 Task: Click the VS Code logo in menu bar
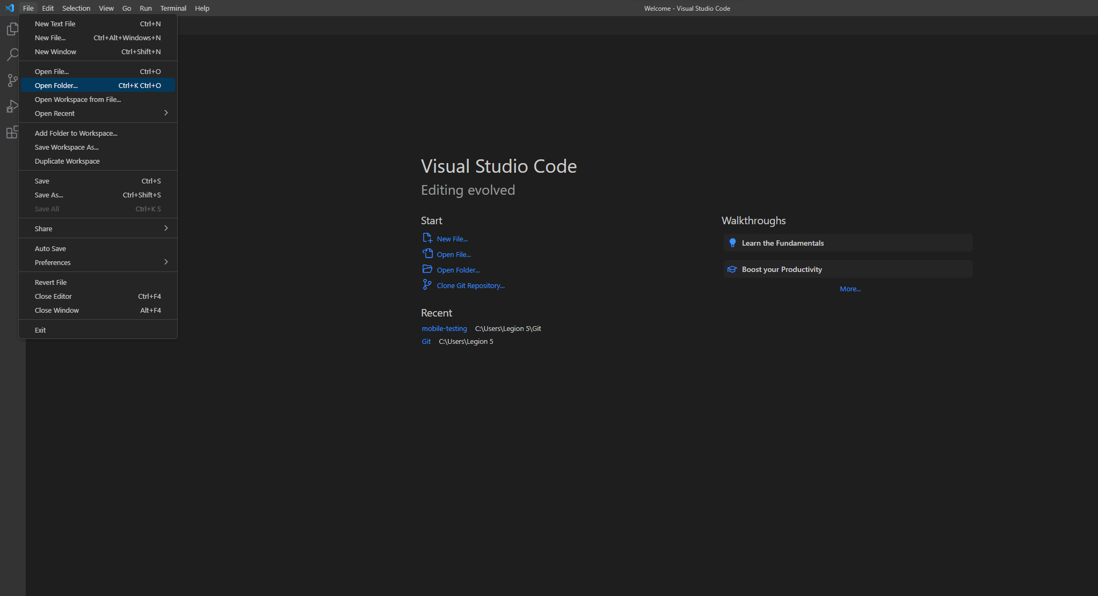(x=9, y=8)
